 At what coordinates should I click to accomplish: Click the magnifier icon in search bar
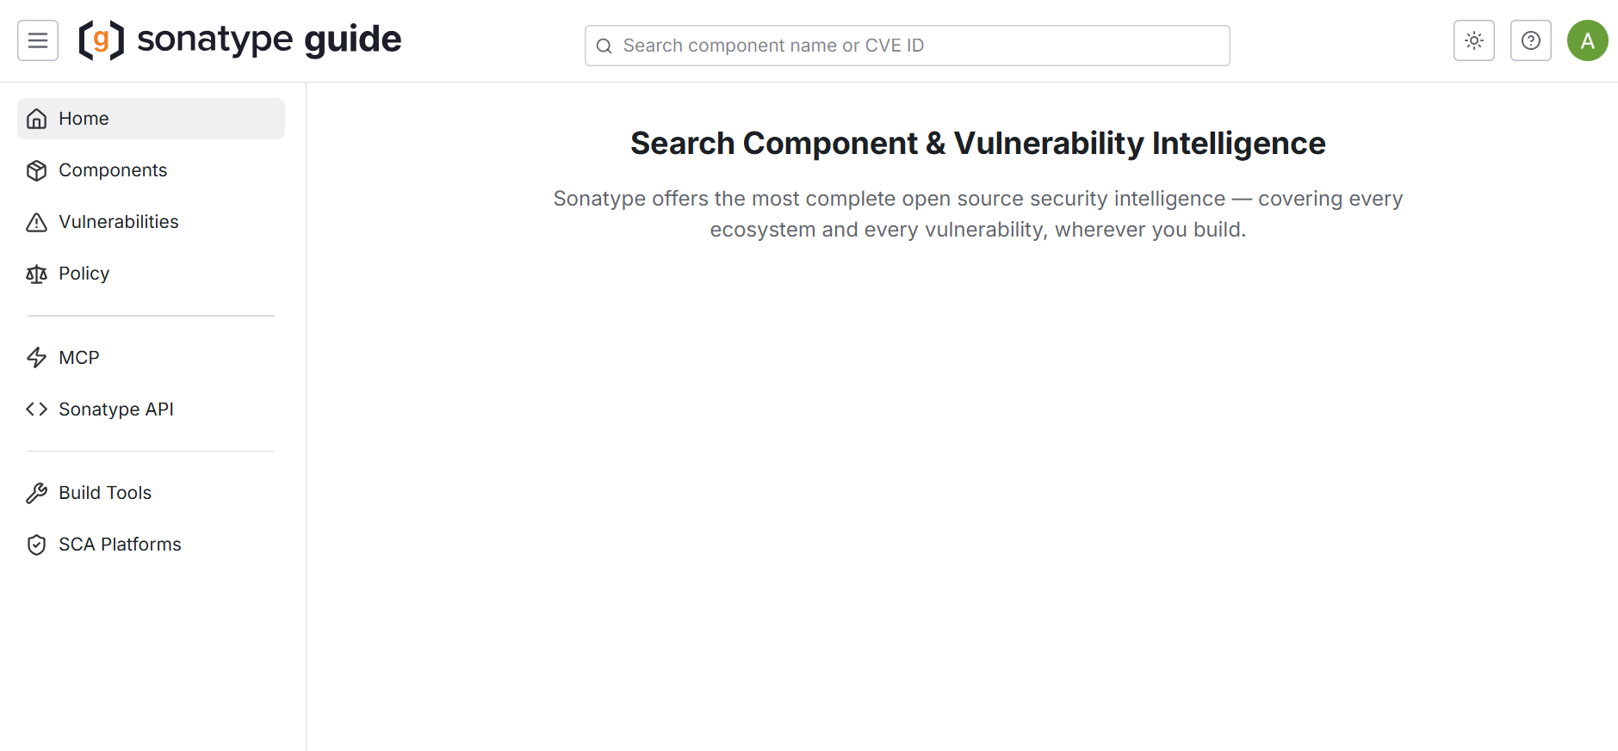coord(604,46)
